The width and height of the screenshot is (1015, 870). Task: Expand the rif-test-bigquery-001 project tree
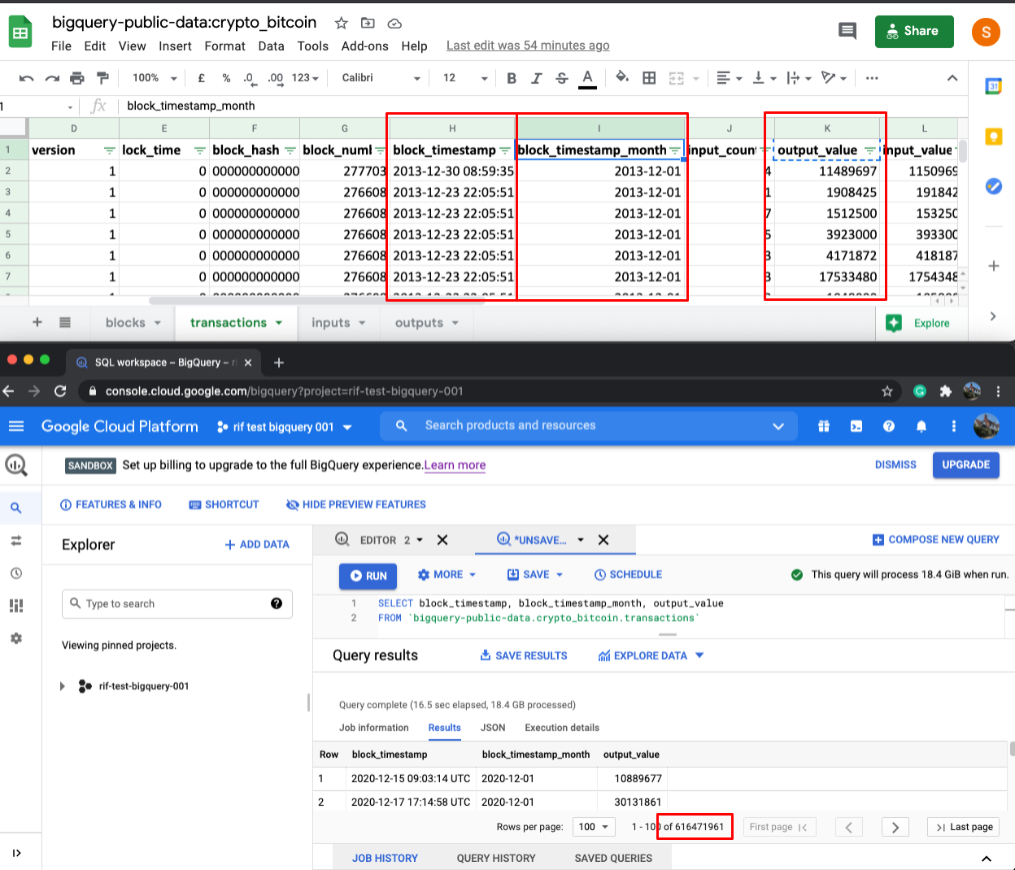tap(63, 686)
